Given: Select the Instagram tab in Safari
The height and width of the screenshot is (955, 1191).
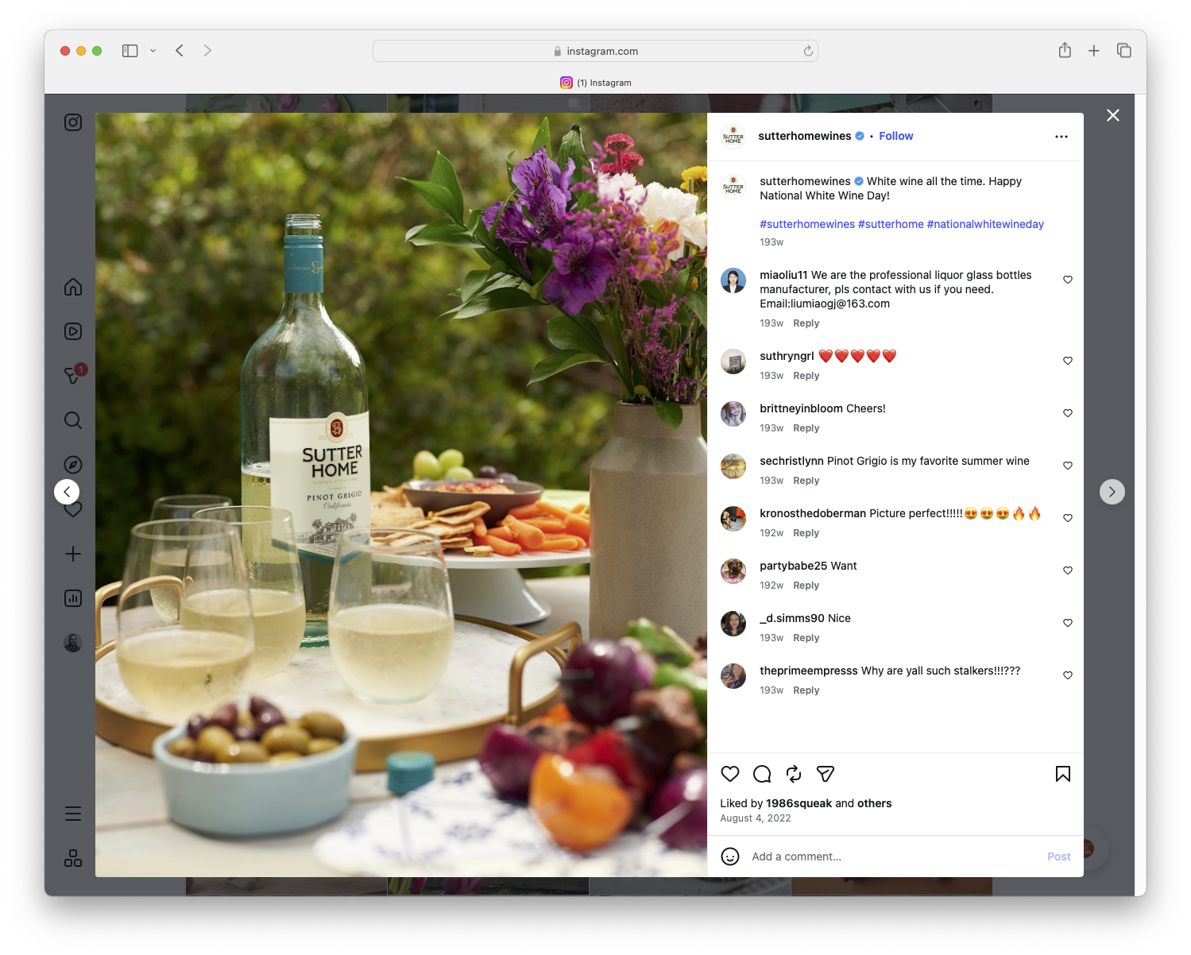Looking at the screenshot, I should (595, 83).
